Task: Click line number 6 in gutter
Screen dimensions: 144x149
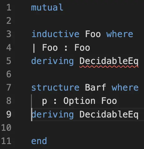Action: [x=9, y=74]
